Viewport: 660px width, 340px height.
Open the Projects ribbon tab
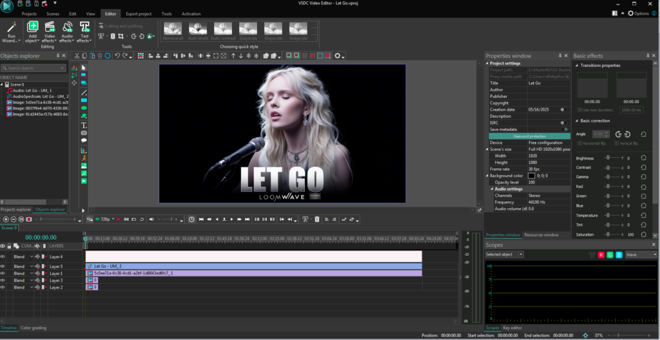29,14
